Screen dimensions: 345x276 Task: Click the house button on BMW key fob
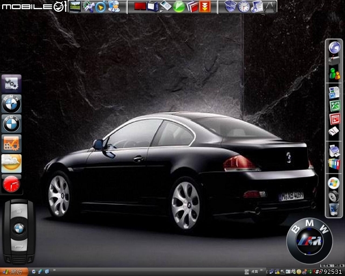[x=19, y=211]
